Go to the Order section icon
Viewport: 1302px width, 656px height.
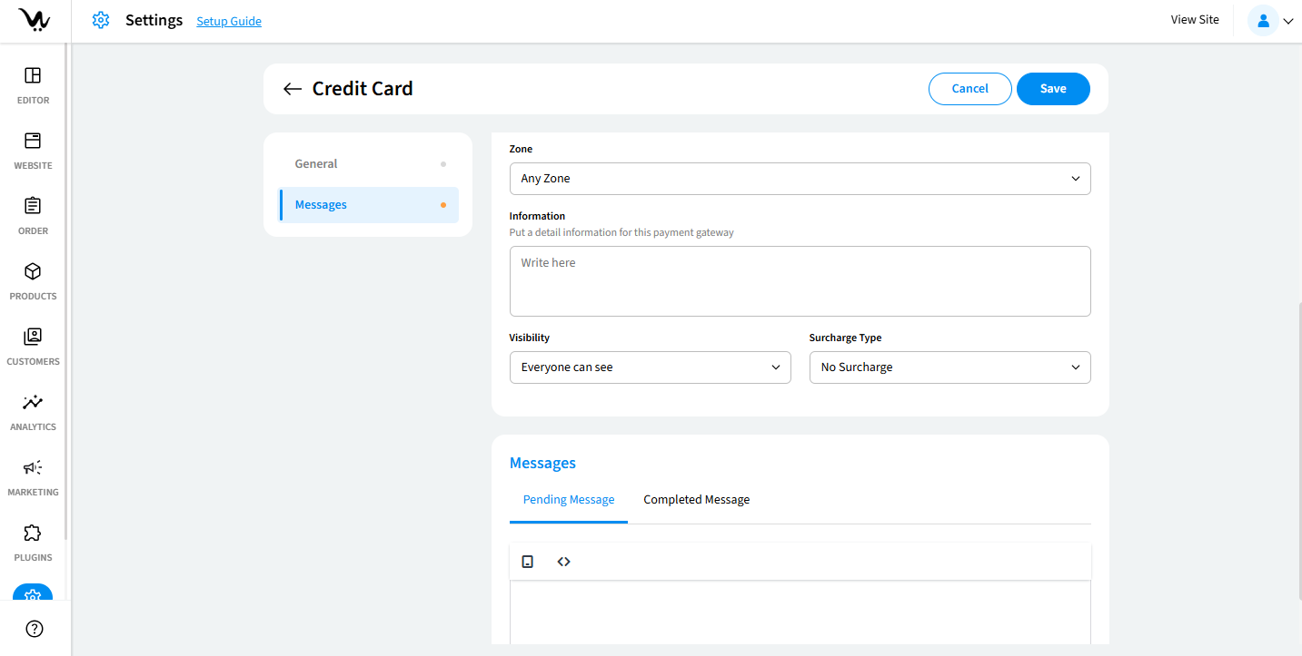(33, 207)
